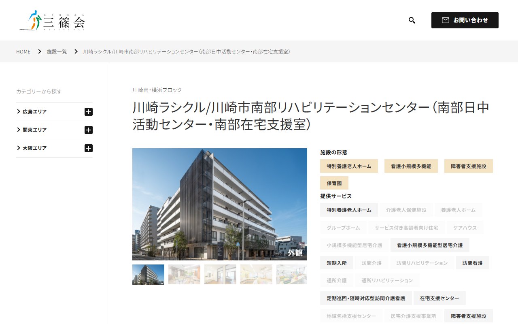Click the カテゴリーから探す sidebar heading

click(39, 92)
